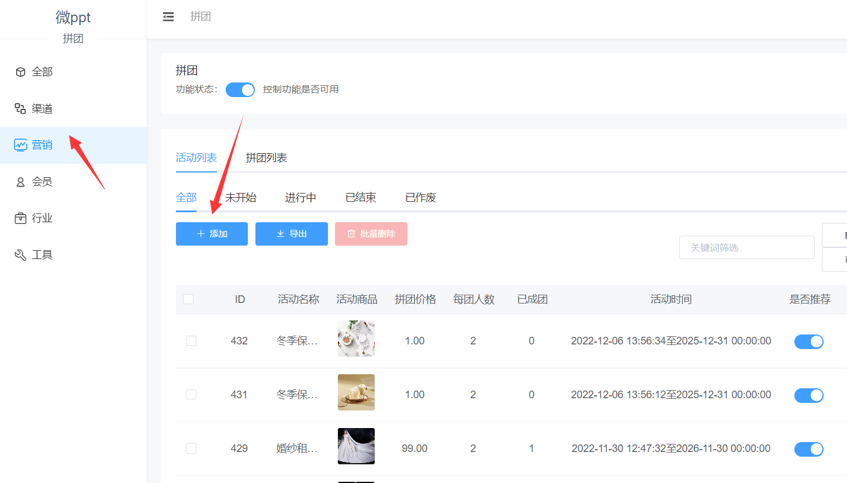This screenshot has height=483, width=847.
Task: Click the ID cell 429
Action: 239,448
